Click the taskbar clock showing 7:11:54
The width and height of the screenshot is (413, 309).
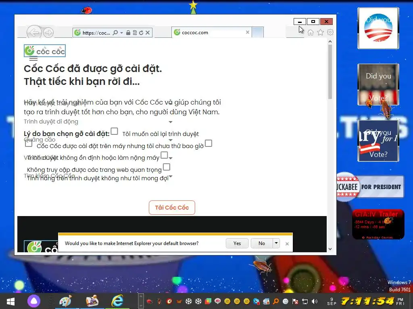[x=367, y=301]
